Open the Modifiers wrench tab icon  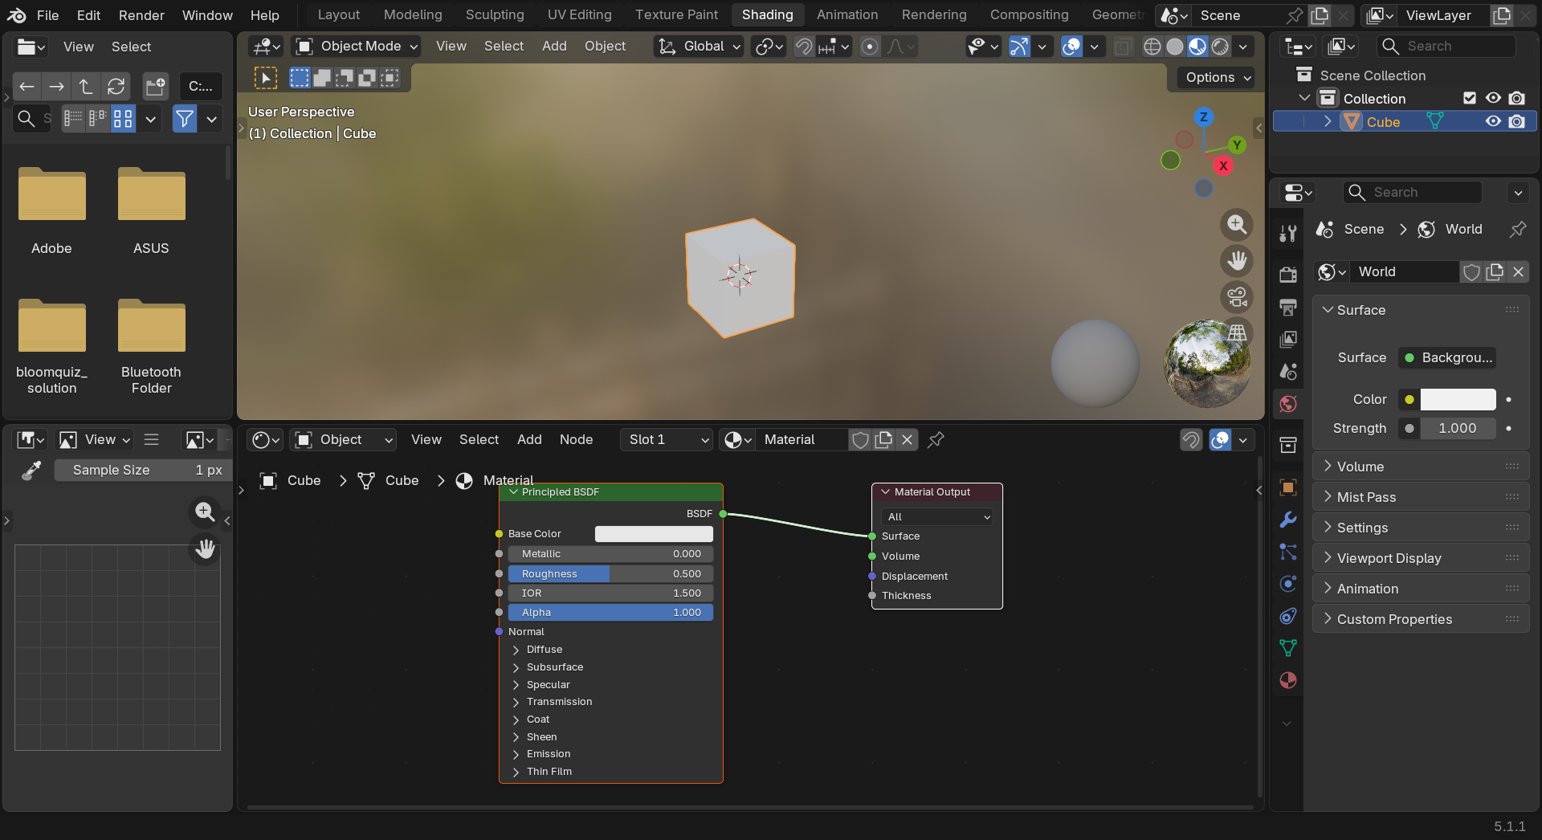(x=1288, y=520)
